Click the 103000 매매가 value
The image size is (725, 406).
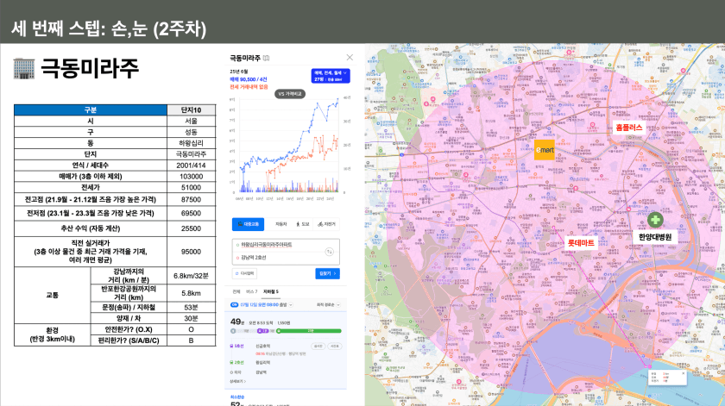191,177
